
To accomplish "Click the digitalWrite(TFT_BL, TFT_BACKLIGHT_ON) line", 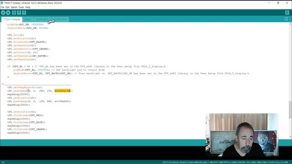I will pos(131,73).
